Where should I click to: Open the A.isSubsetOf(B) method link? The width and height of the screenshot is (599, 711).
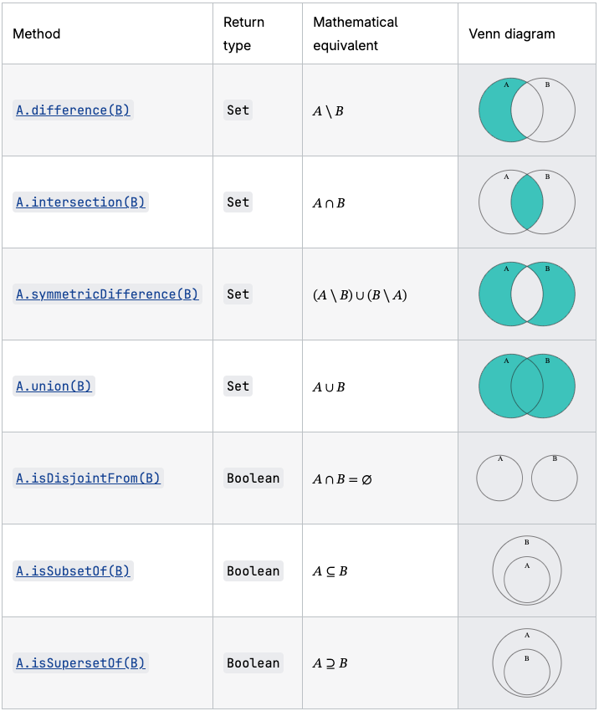pos(73,571)
